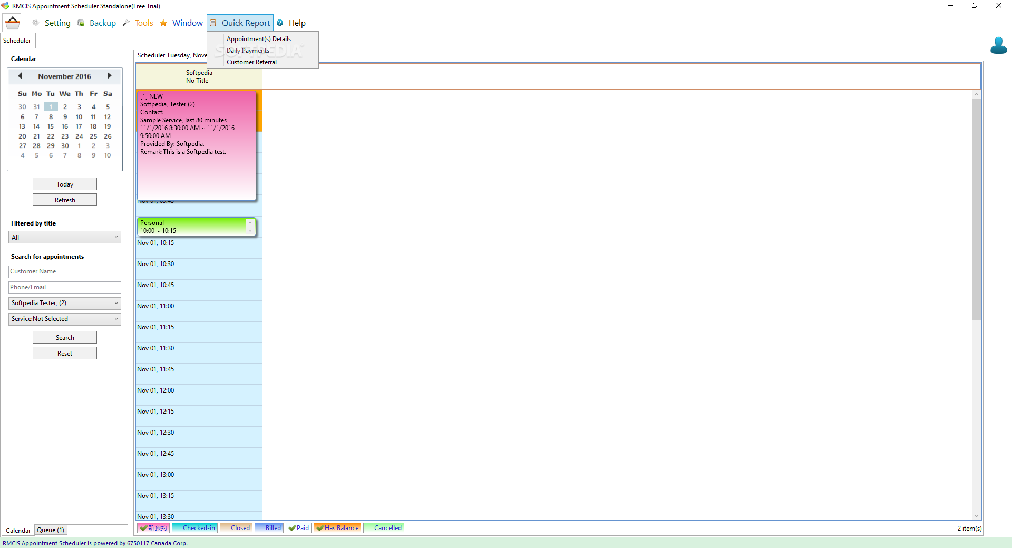Open the Setting menu
The width and height of the screenshot is (1012, 548).
pyautogui.click(x=57, y=23)
